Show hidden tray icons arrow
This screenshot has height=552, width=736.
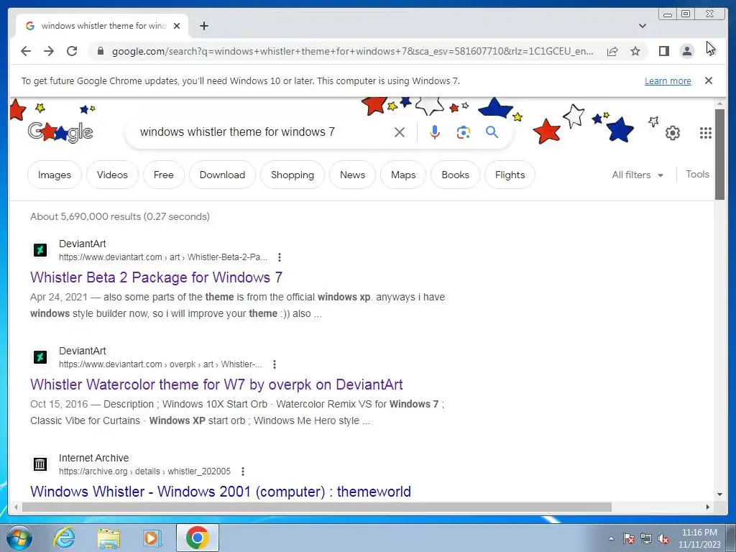(x=611, y=538)
